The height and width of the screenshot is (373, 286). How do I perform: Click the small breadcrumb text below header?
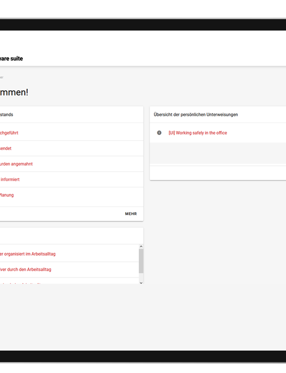(x=1, y=77)
